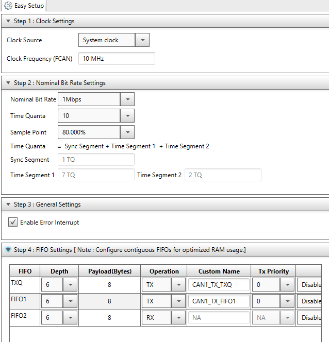The width and height of the screenshot is (329, 342).
Task: Click the TXQ payload value 8
Action: point(109,285)
